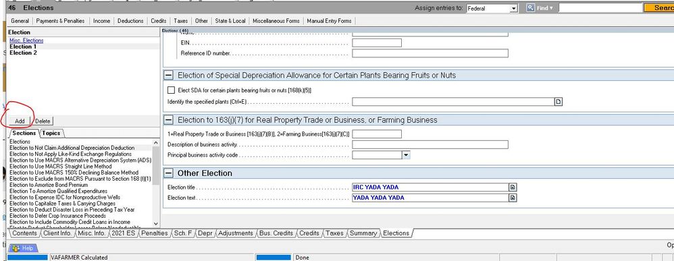674x261 pixels.
Task: Open the Find dropdown arrow
Action: [x=551, y=8]
